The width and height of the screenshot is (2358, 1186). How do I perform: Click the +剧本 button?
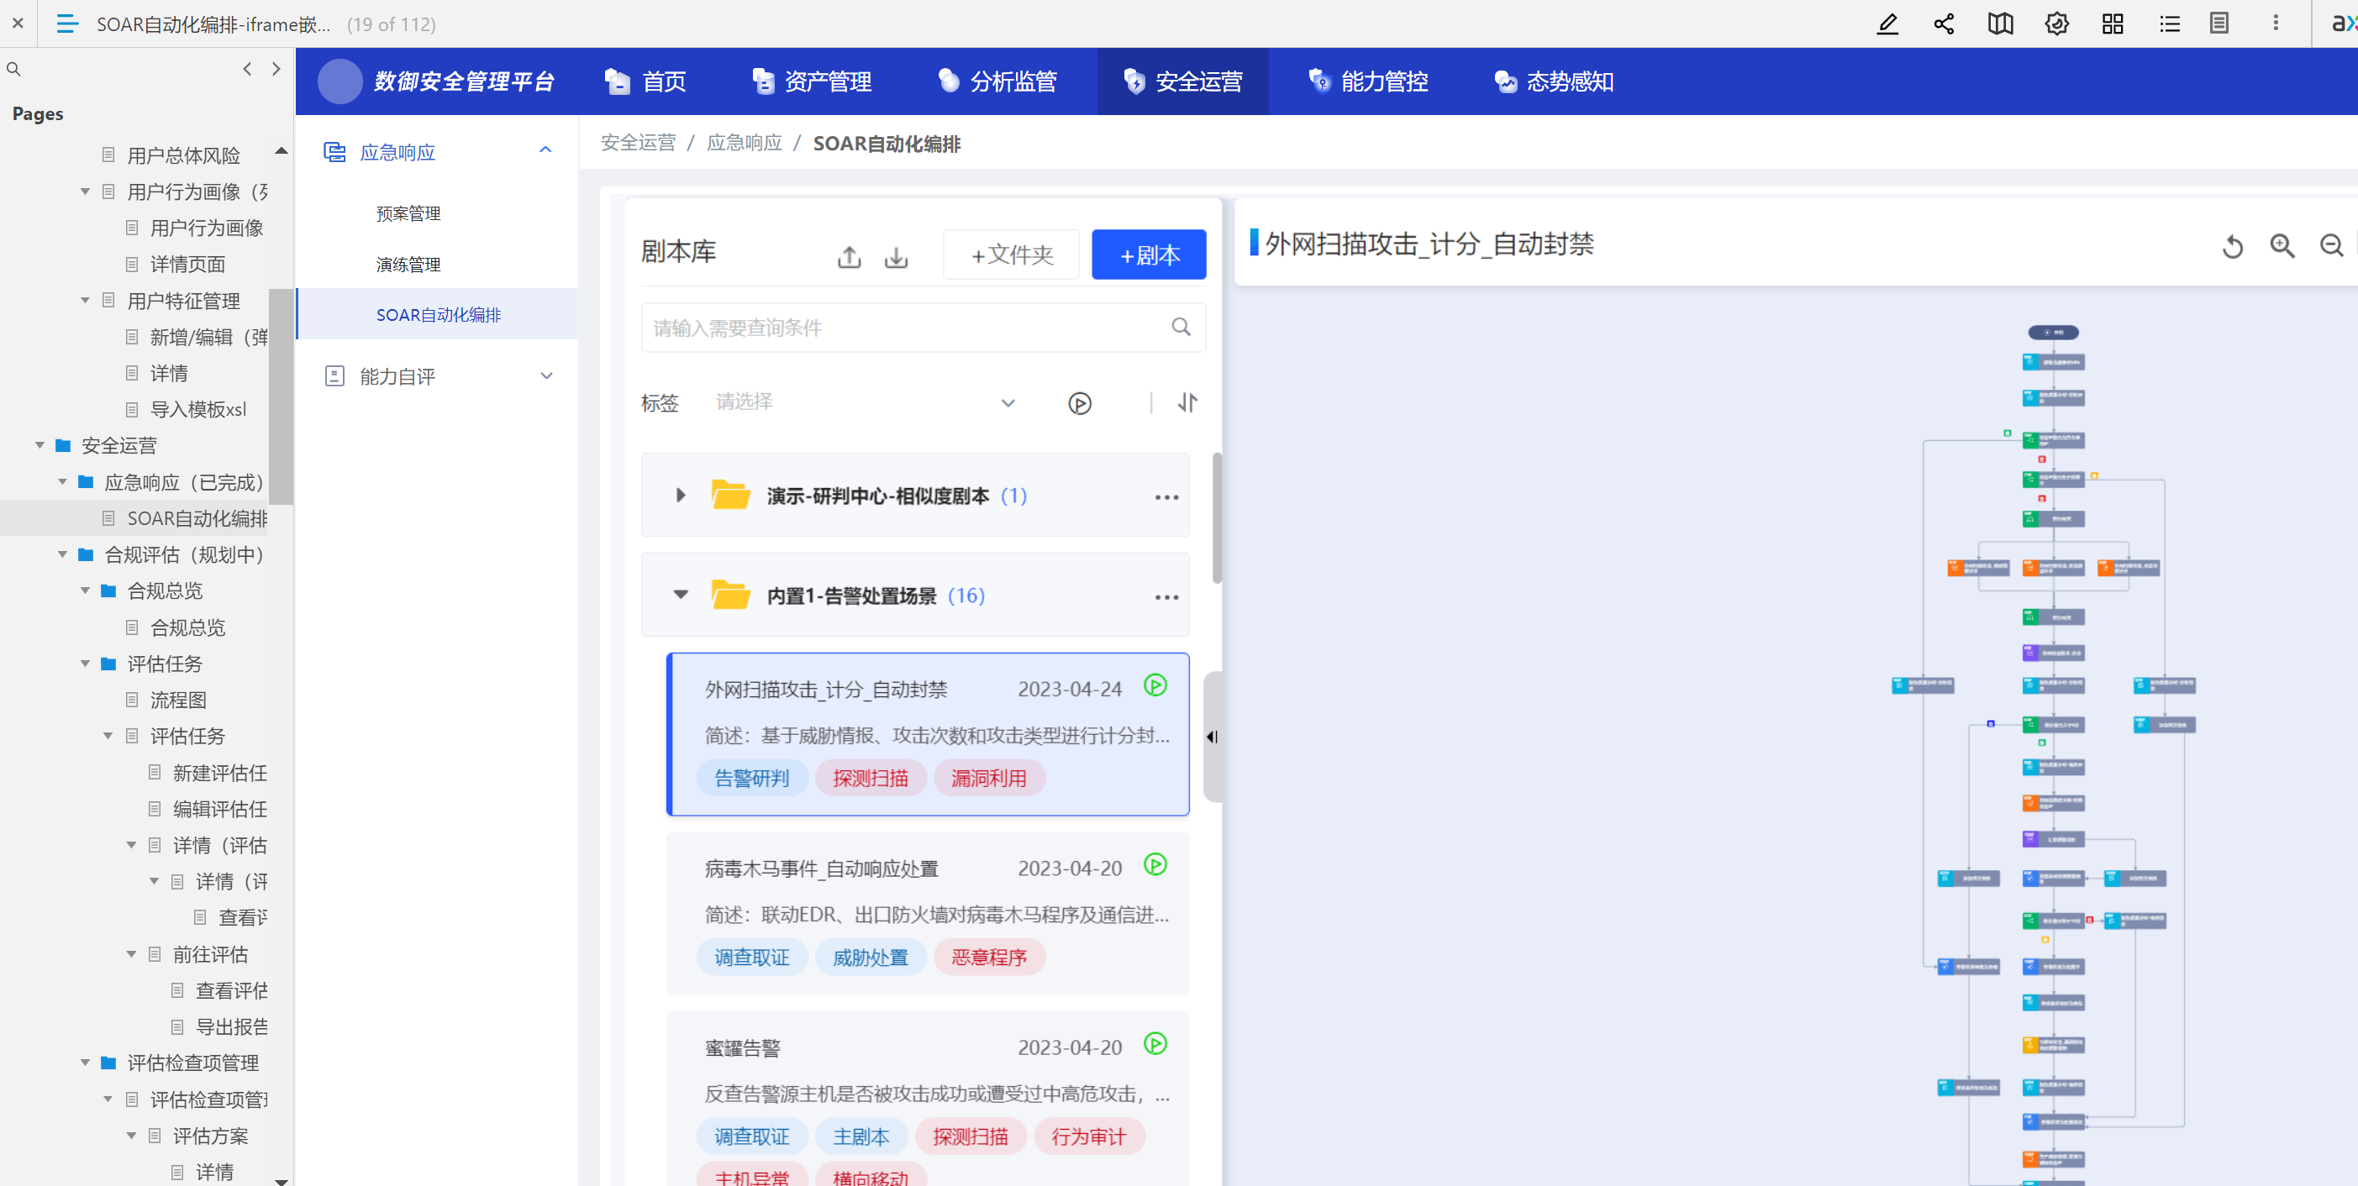[1149, 255]
